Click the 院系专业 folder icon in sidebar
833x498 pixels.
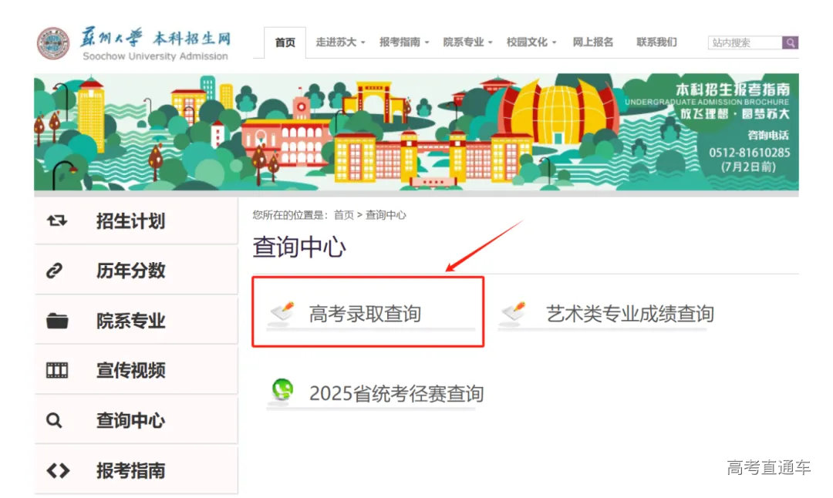pyautogui.click(x=57, y=321)
